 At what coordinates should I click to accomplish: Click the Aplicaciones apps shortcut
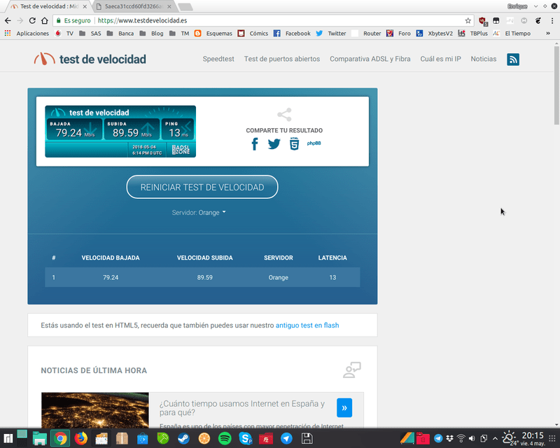click(x=27, y=33)
